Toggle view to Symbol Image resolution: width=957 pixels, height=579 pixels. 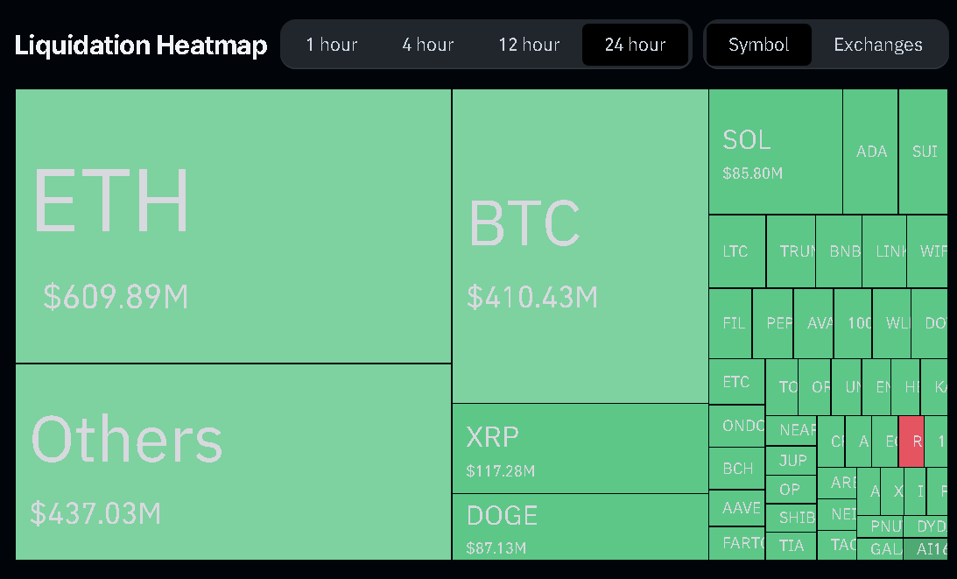click(758, 45)
